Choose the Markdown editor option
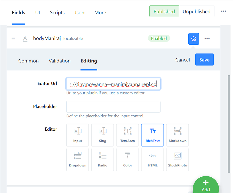233x193 pixels. [x=178, y=135]
